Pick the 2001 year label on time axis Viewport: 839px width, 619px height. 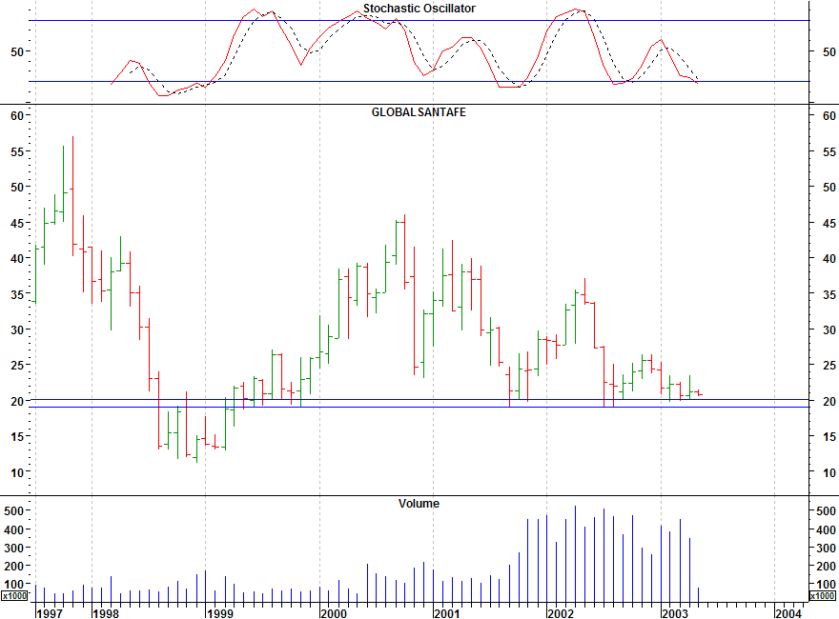click(x=447, y=613)
